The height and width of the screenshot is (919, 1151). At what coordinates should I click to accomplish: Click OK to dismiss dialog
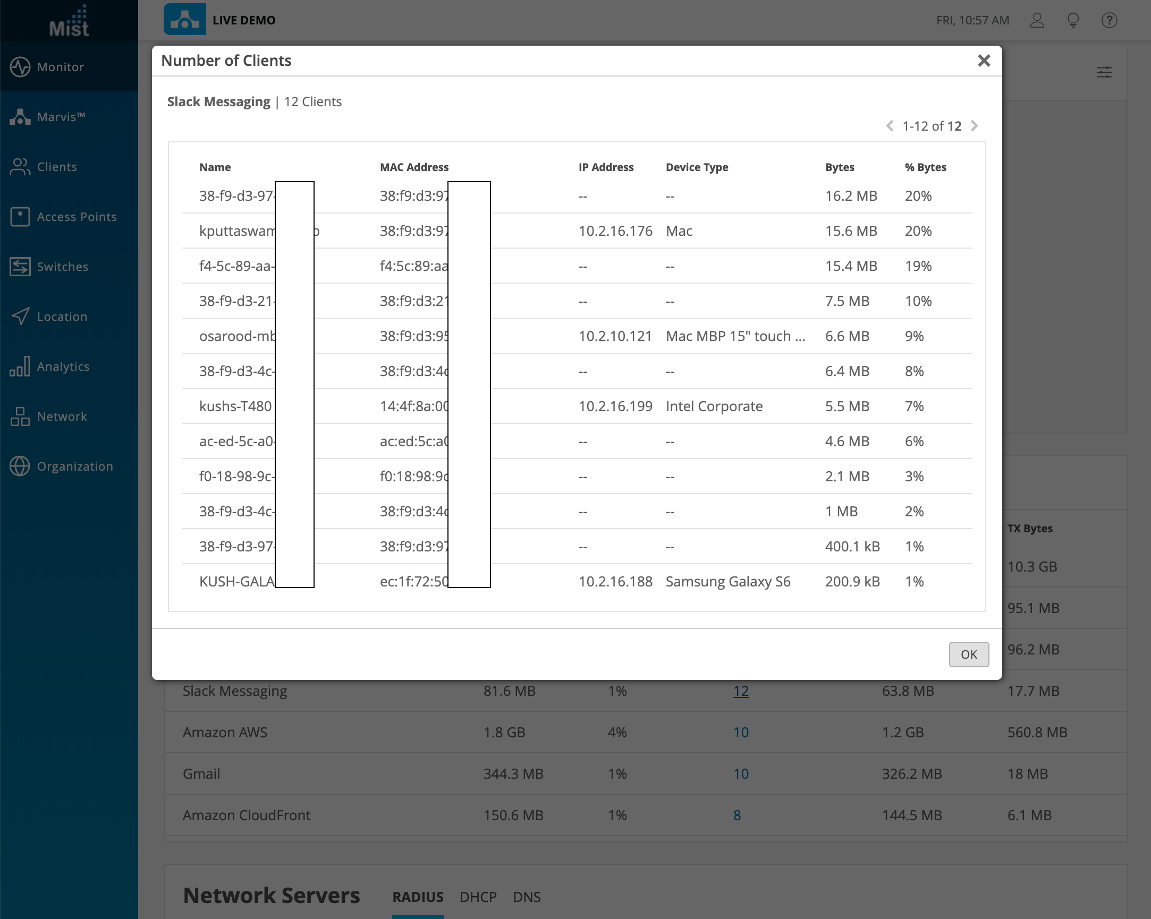point(968,654)
